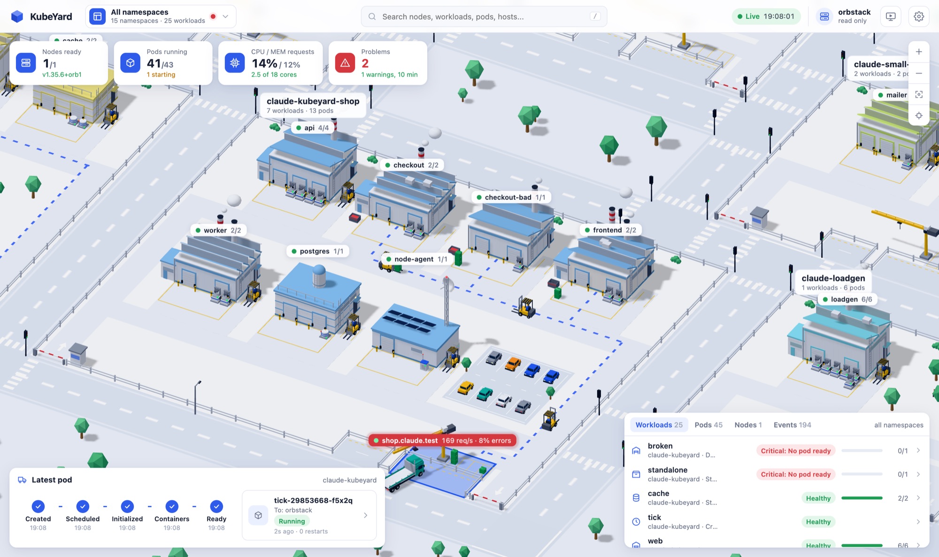
Task: Switch to the Events 194 tab
Action: coord(792,425)
